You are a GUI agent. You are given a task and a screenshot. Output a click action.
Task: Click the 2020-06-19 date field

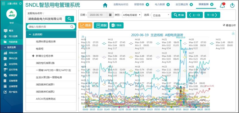[x=97, y=15]
